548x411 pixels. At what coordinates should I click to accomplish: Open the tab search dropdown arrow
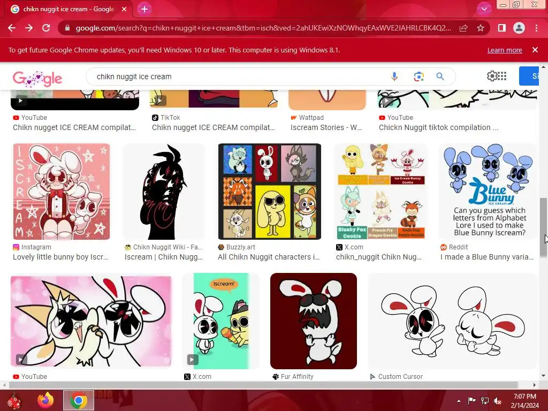point(484,9)
